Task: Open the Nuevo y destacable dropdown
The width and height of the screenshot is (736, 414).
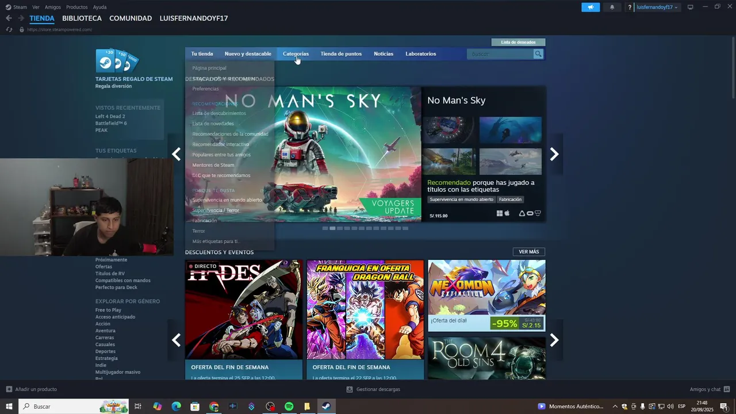Action: pyautogui.click(x=248, y=54)
